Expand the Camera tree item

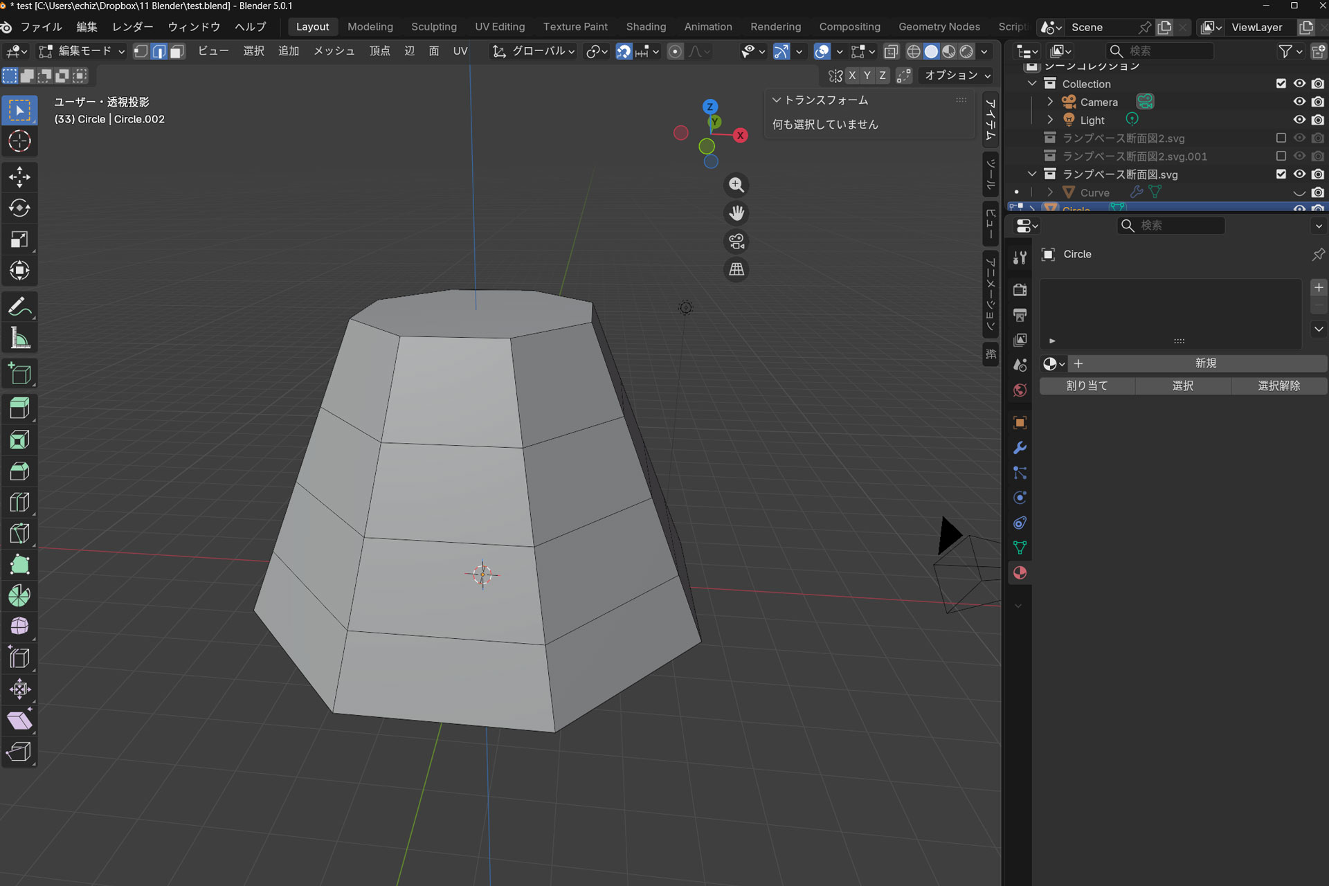(1050, 102)
